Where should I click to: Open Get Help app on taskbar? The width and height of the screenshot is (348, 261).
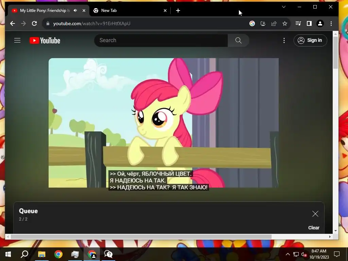(108, 254)
